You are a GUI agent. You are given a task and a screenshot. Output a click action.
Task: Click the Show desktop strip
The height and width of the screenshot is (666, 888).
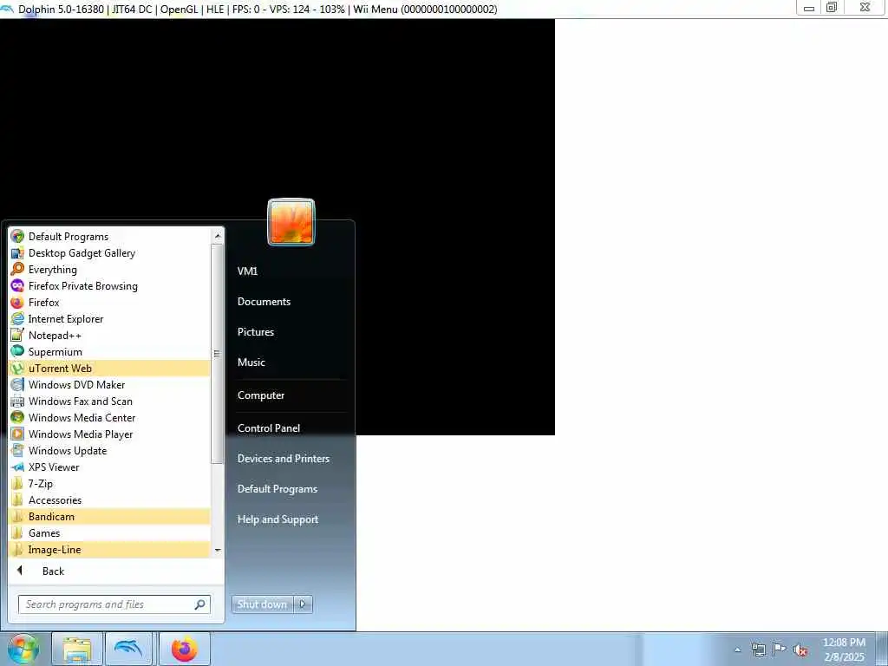pos(881,649)
